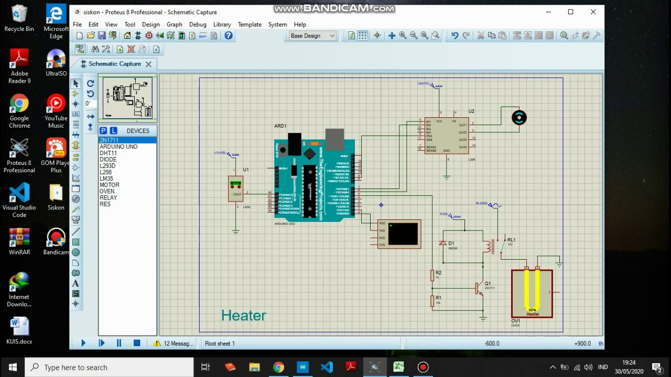Select the 2D Graphics Box tool

click(75, 242)
